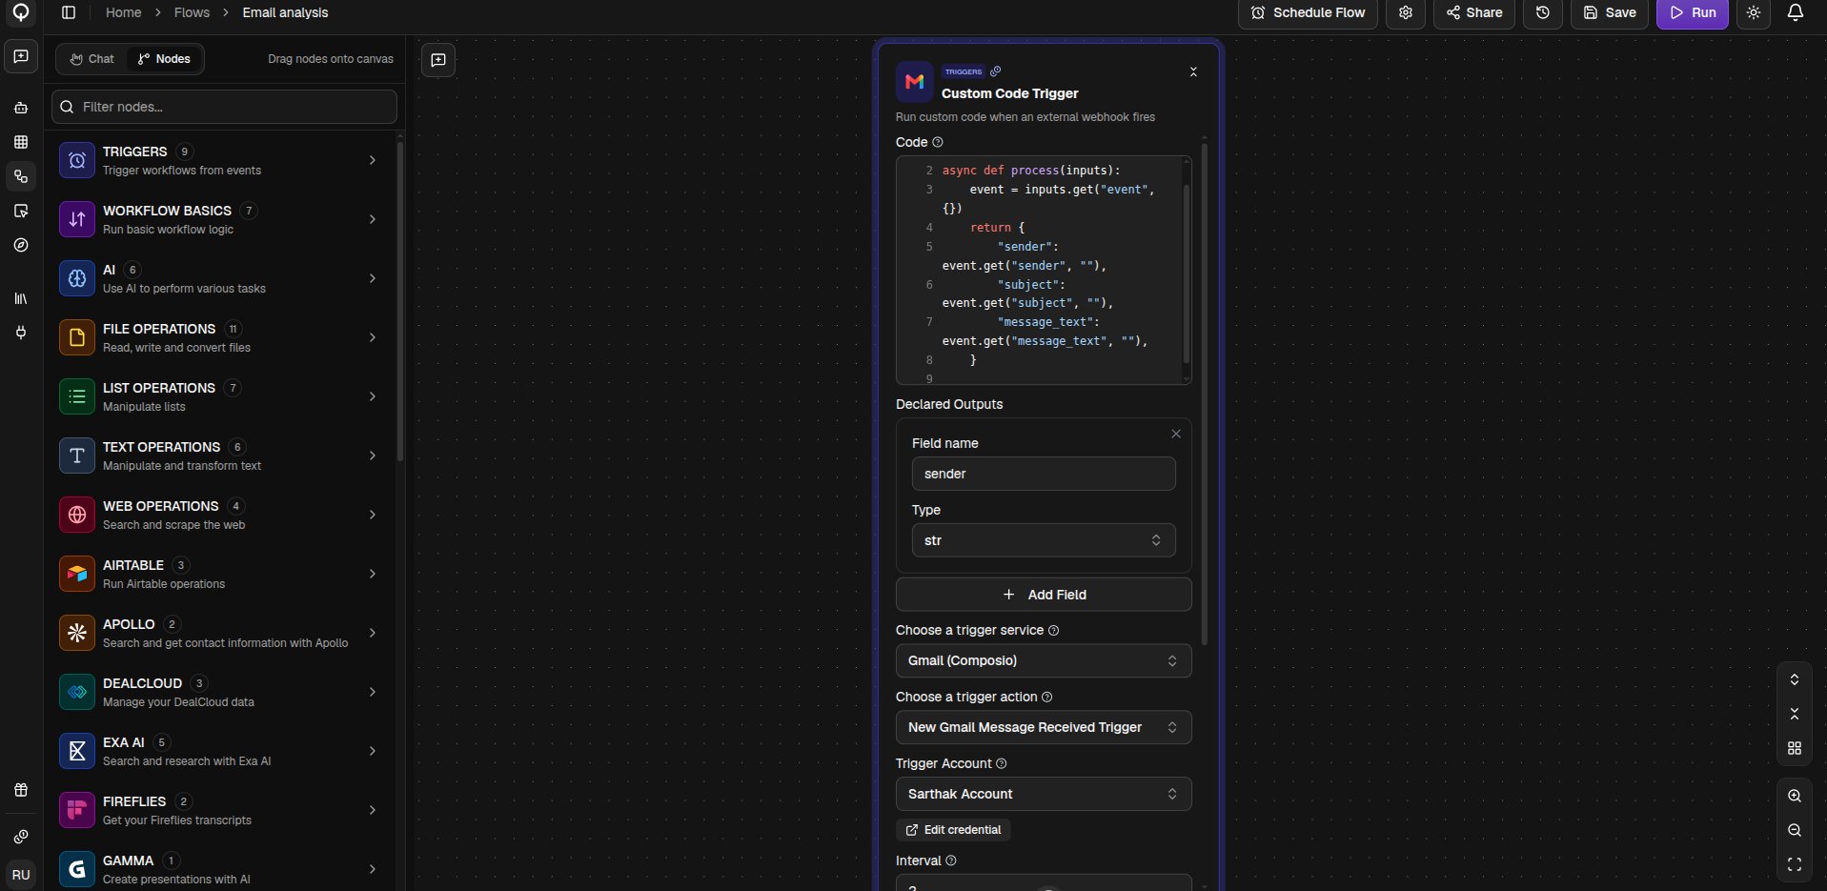Click the add-note icon on canvas
The width and height of the screenshot is (1827, 891).
pos(438,60)
